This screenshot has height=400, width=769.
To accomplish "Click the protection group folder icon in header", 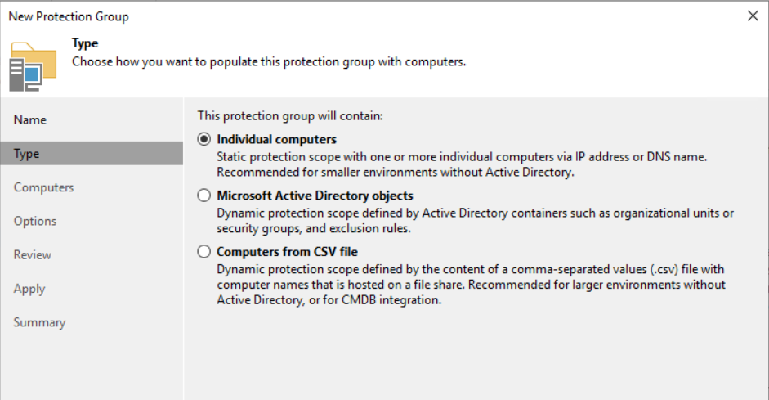I will 33,65.
